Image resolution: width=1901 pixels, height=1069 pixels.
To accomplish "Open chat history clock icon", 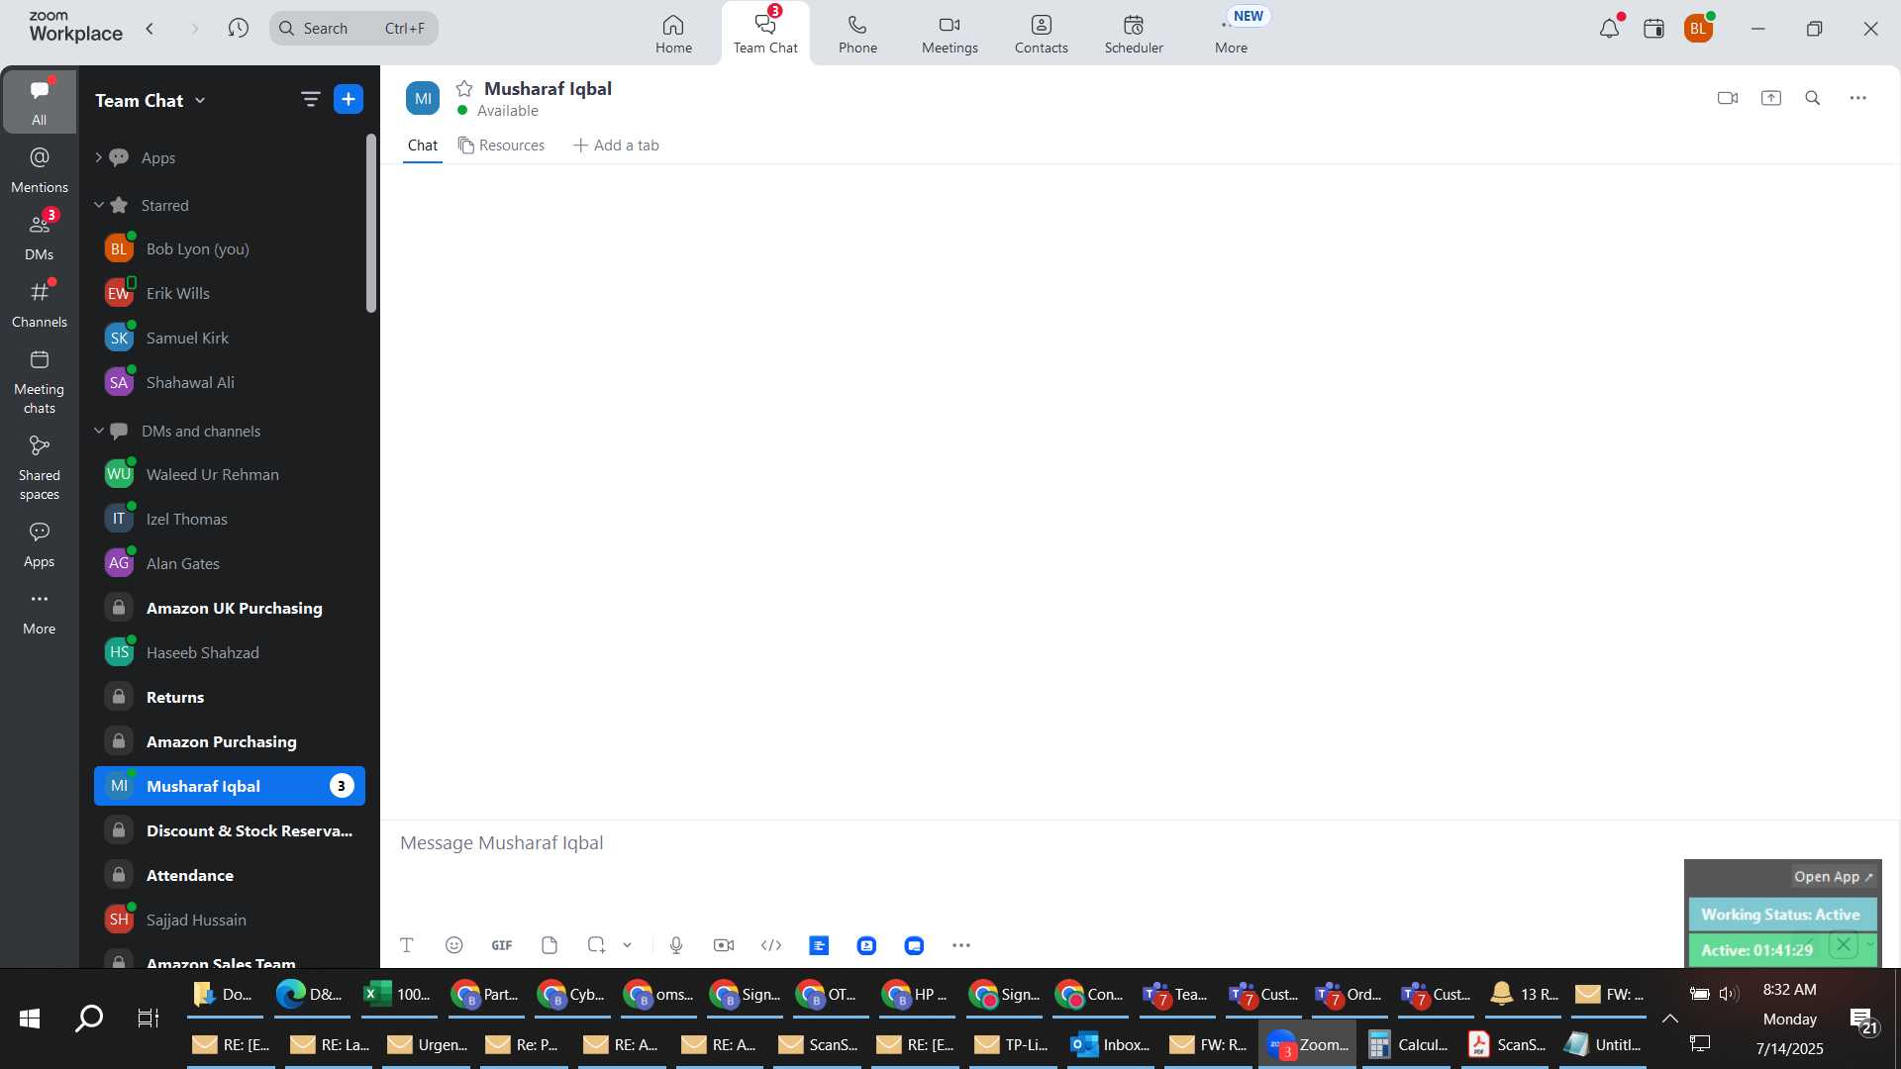I will point(238,28).
